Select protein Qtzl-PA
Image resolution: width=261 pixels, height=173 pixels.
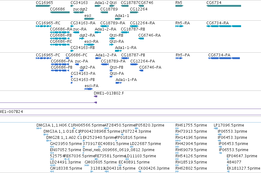pyautogui.click(x=111, y=77)
